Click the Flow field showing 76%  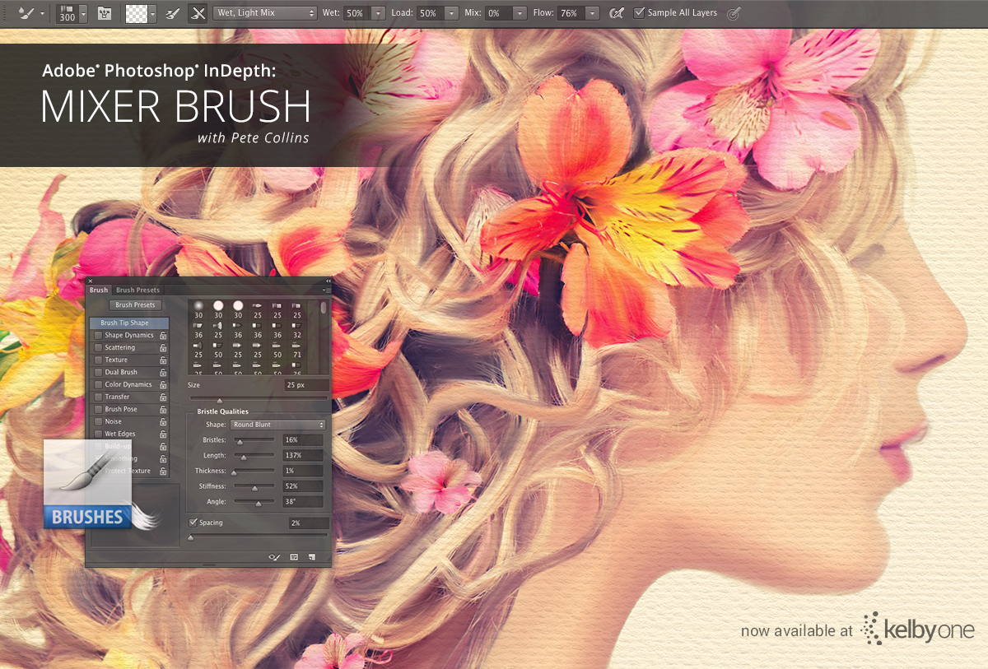(x=570, y=13)
